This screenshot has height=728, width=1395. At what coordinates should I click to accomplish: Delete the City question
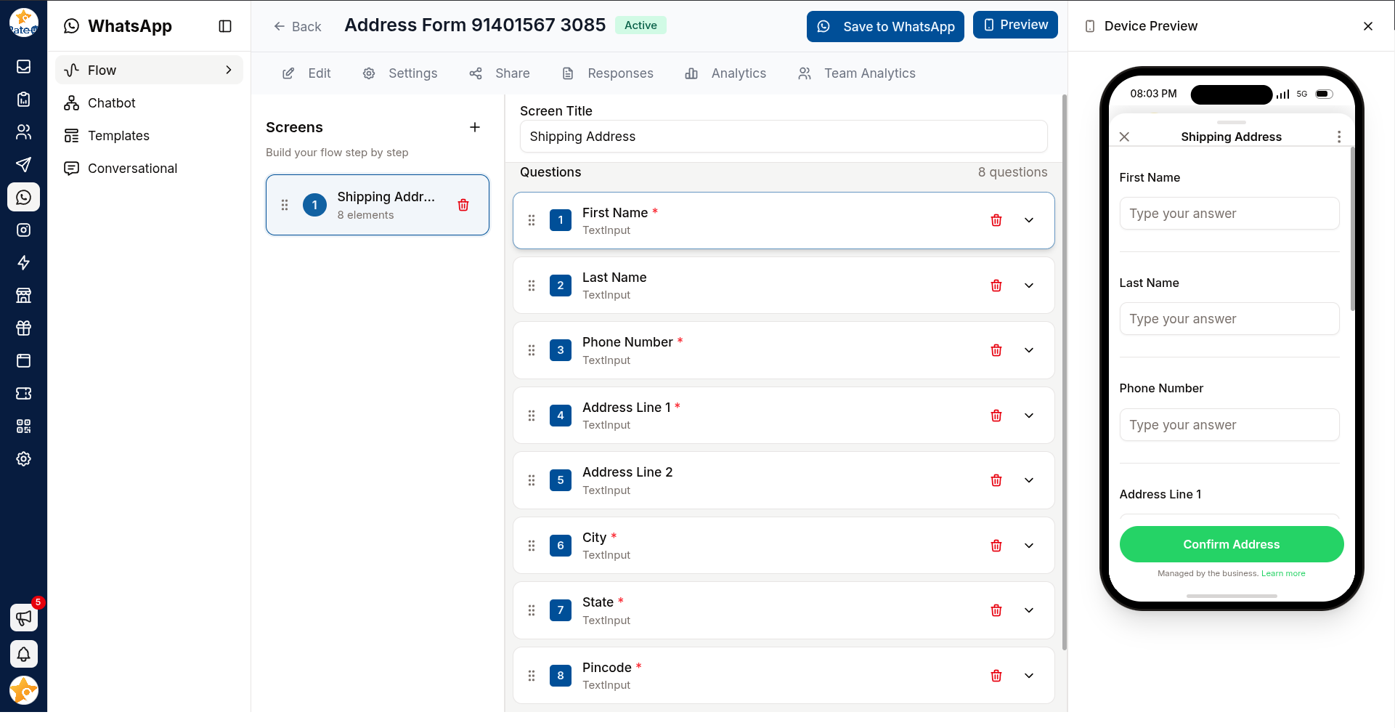(996, 546)
